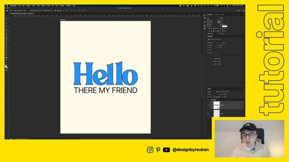Open font family dropdown in Character panel
Screen dimensions: 289x162
tap(213, 18)
